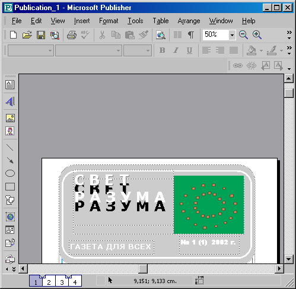Click the Zoom In magnifier icon

(257, 35)
